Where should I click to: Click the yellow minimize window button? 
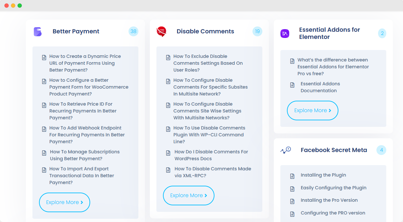coord(13,6)
